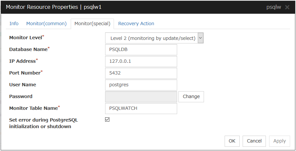Image resolution: width=296 pixels, height=151 pixels.
Task: Uncheck Set error during PostgreSQL initialization checkbox
Action: [x=107, y=120]
